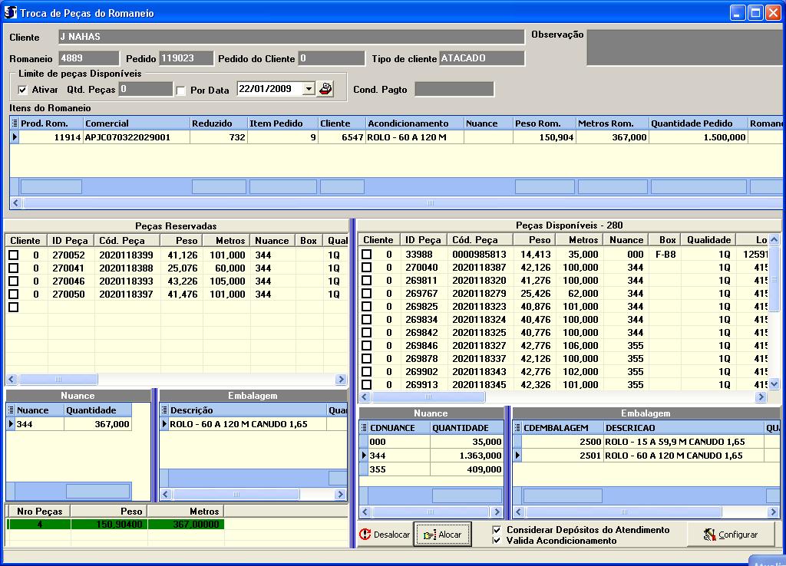This screenshot has width=786, height=566.
Task: Toggle the Valida Acondicionamento checkbox
Action: click(497, 541)
